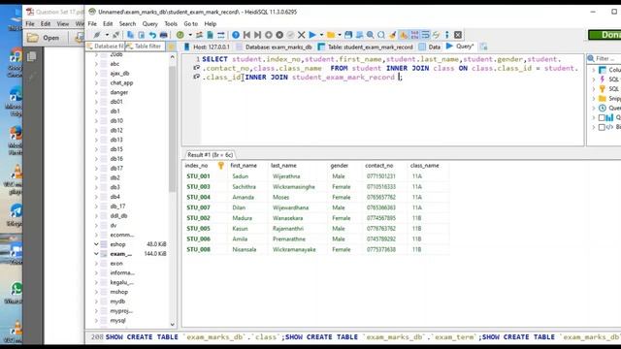
Task: Click the Print icon in the toolbar
Action: (163, 35)
